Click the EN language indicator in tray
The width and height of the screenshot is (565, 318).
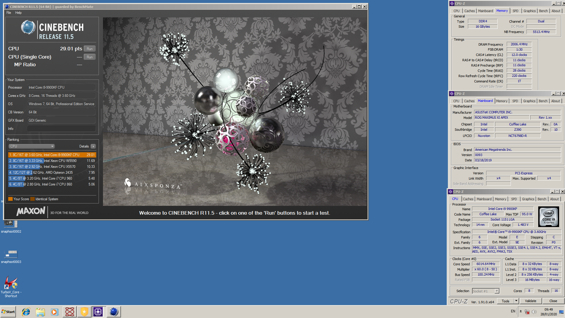tap(513, 311)
